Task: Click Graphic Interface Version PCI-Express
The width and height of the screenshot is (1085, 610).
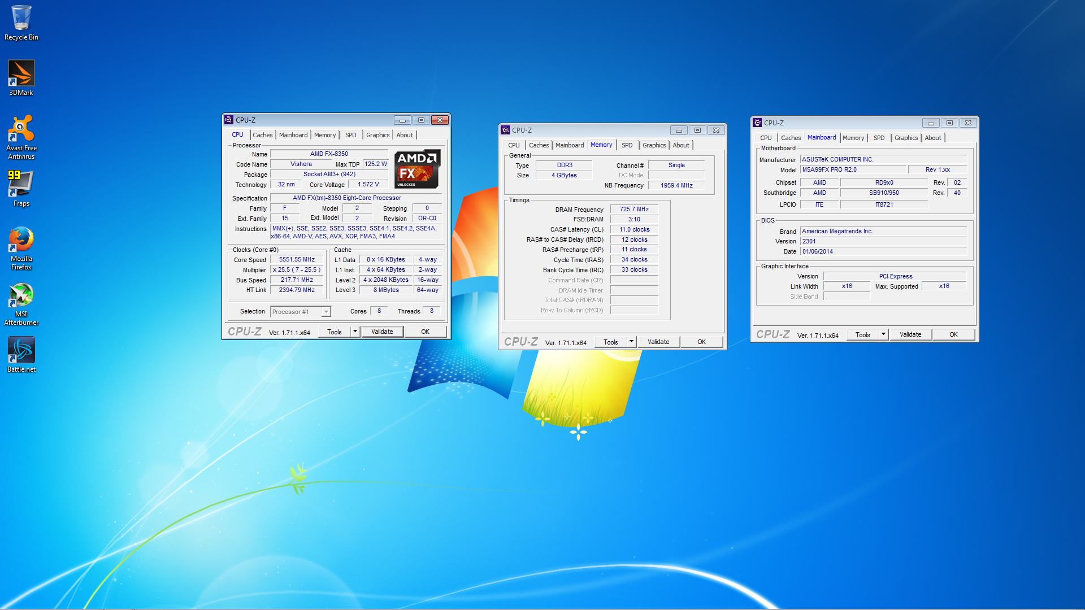Action: coord(895,276)
